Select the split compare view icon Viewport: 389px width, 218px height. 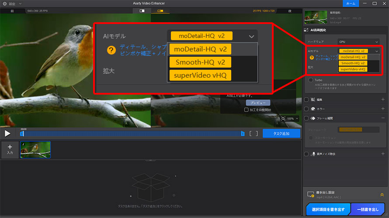coord(160,11)
